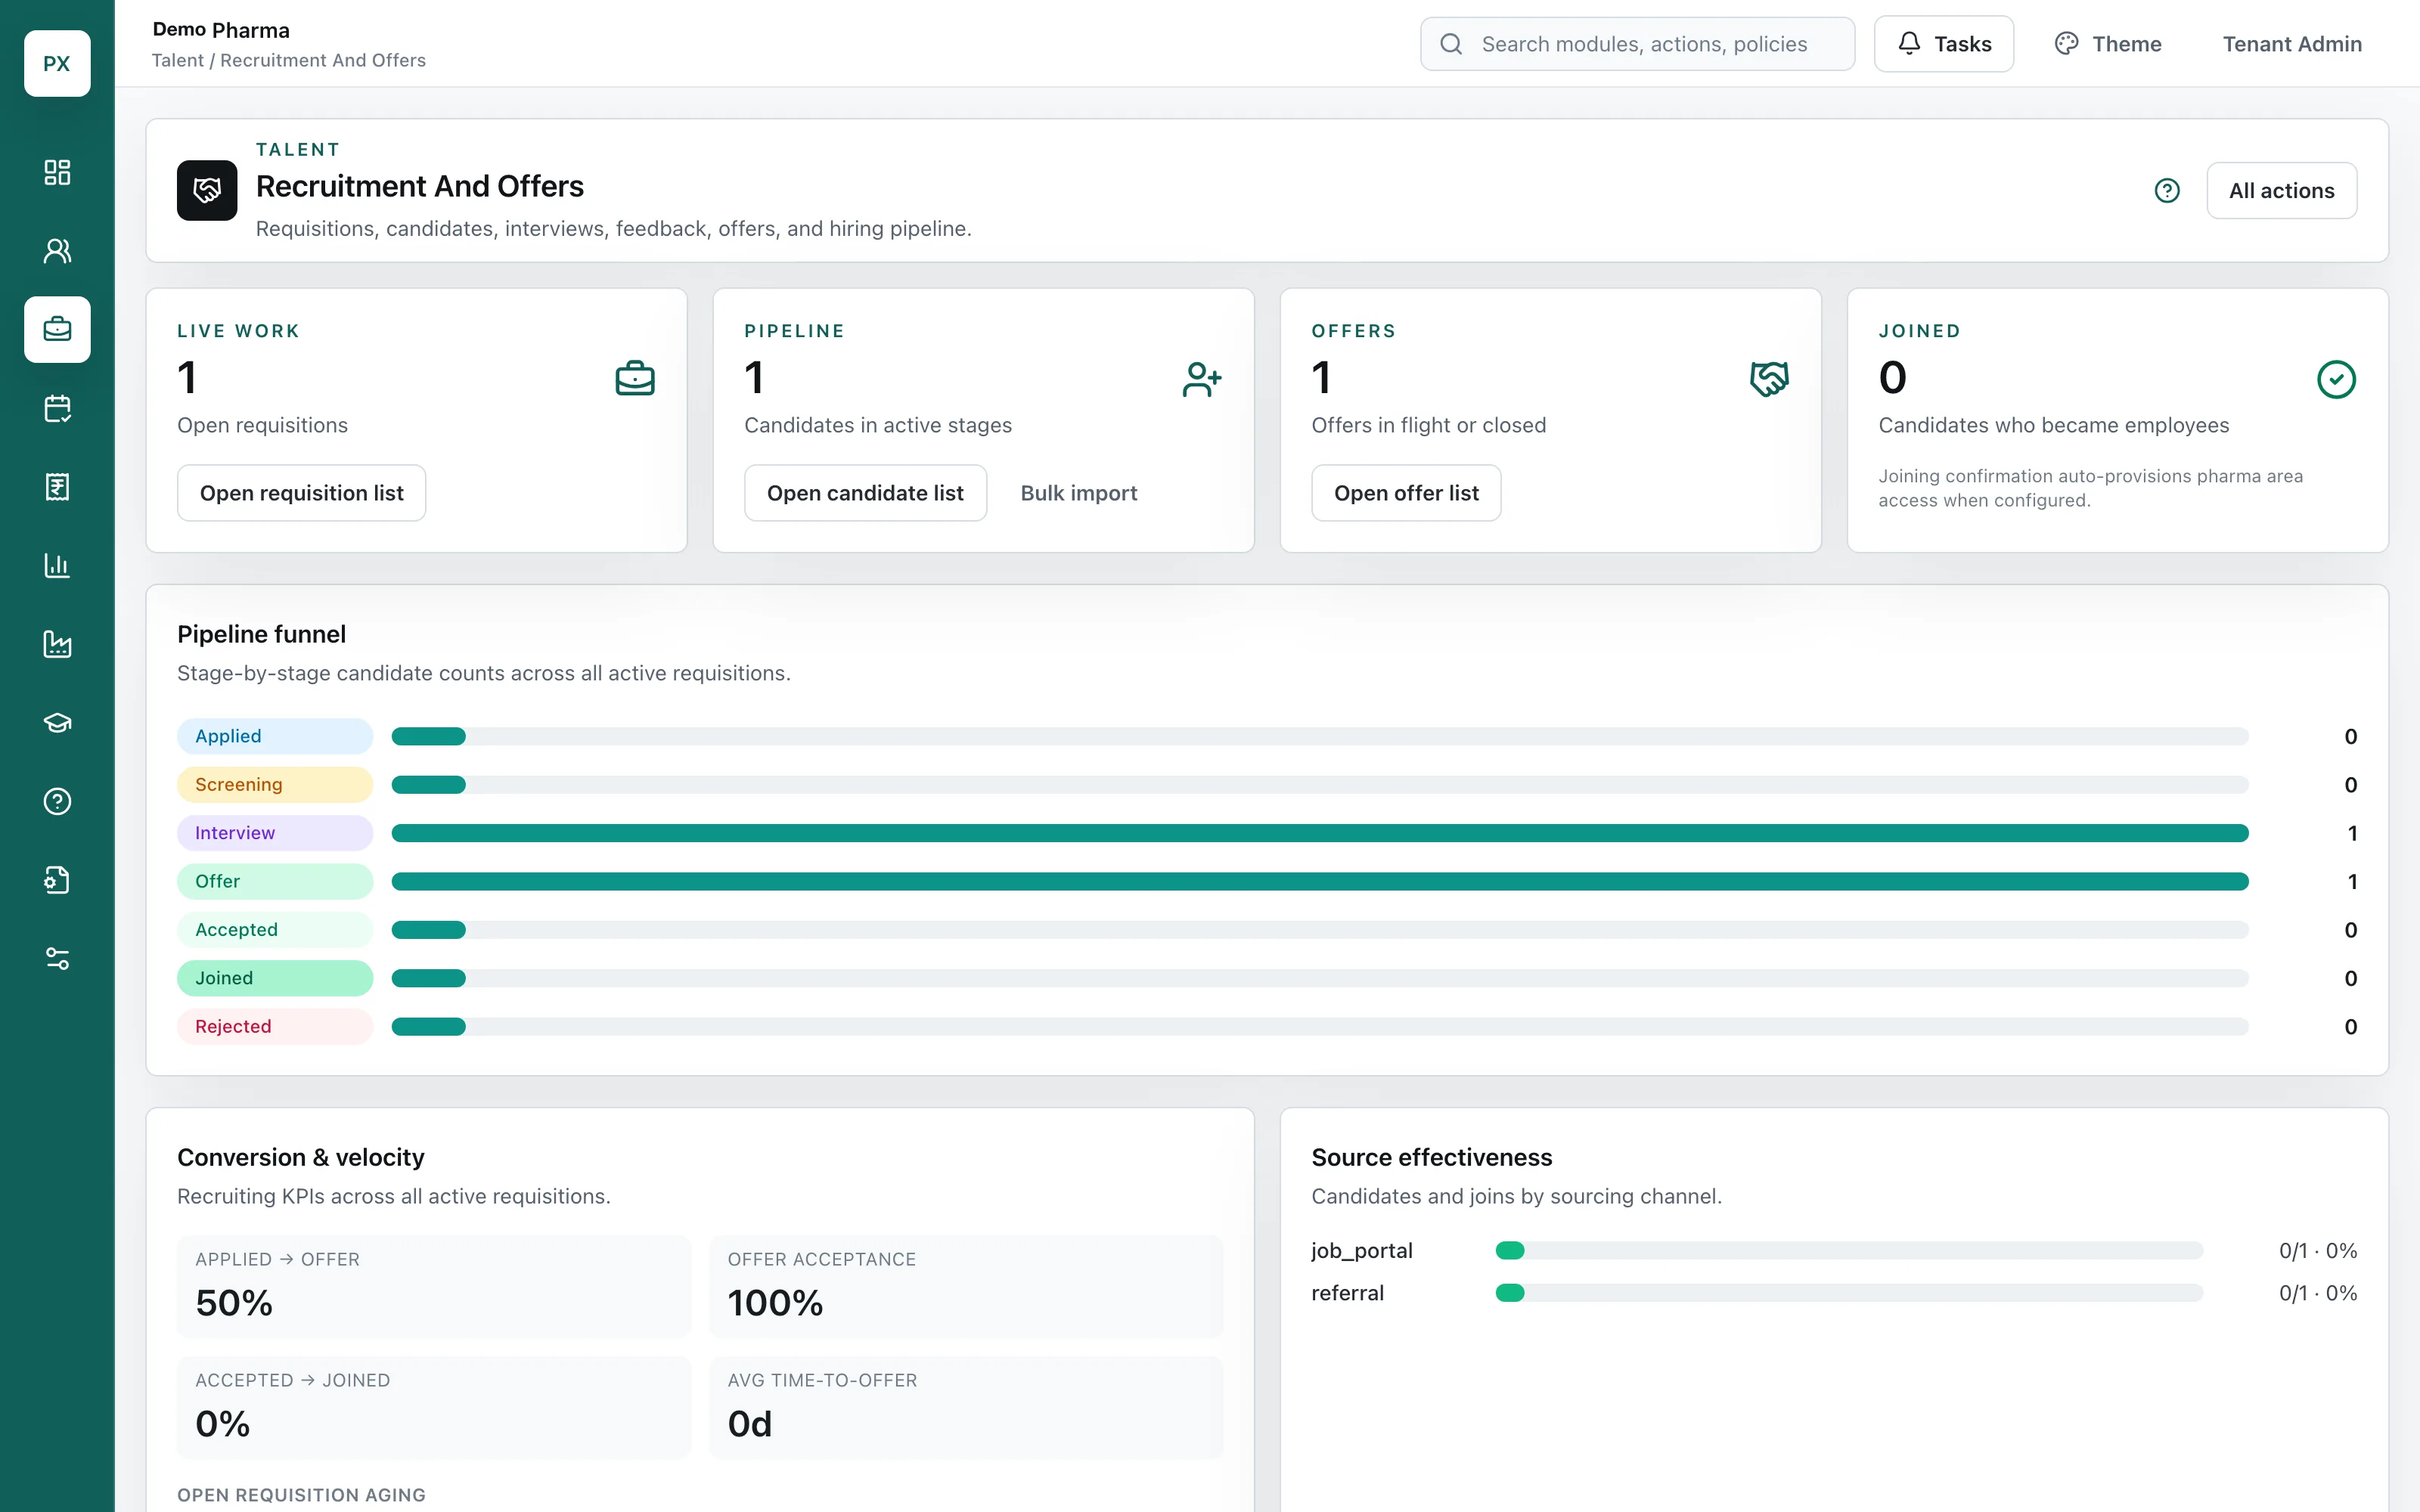Focus the search modules, actions, policies field
This screenshot has height=1512, width=2420.
point(1637,44)
